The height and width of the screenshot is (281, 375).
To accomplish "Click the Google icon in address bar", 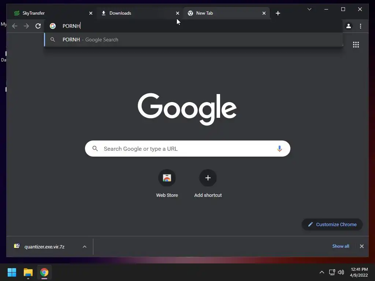I will 53,26.
